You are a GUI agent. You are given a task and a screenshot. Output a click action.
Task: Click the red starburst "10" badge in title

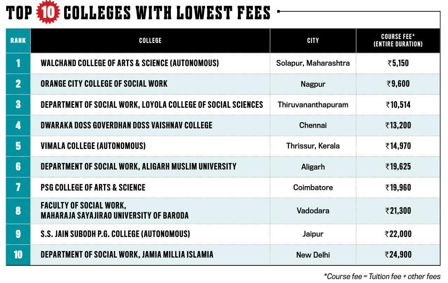(48, 13)
